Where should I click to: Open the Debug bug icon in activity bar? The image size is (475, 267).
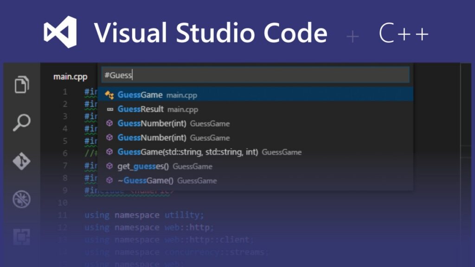pyautogui.click(x=22, y=199)
